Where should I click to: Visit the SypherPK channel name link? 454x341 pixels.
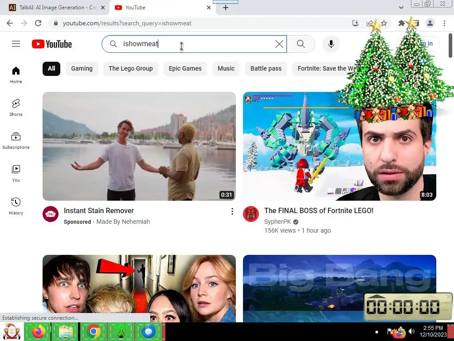278,222
